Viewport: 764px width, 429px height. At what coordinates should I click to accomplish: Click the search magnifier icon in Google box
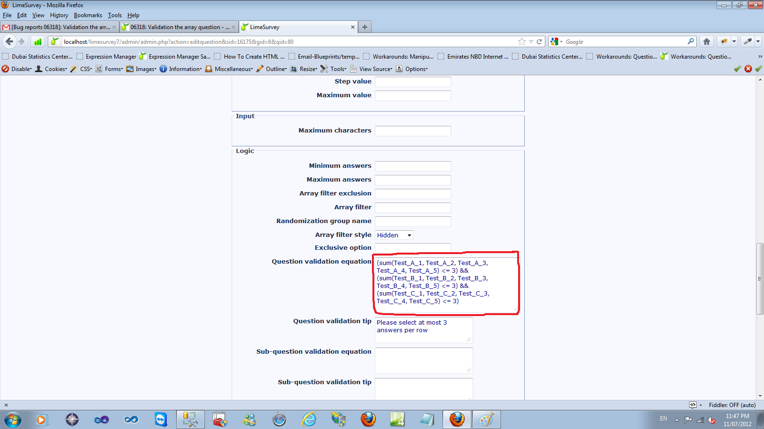(x=690, y=41)
